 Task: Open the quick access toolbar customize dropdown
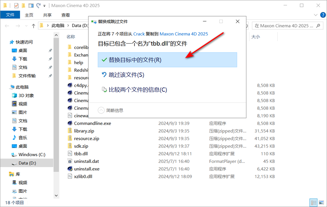click(45, 6)
